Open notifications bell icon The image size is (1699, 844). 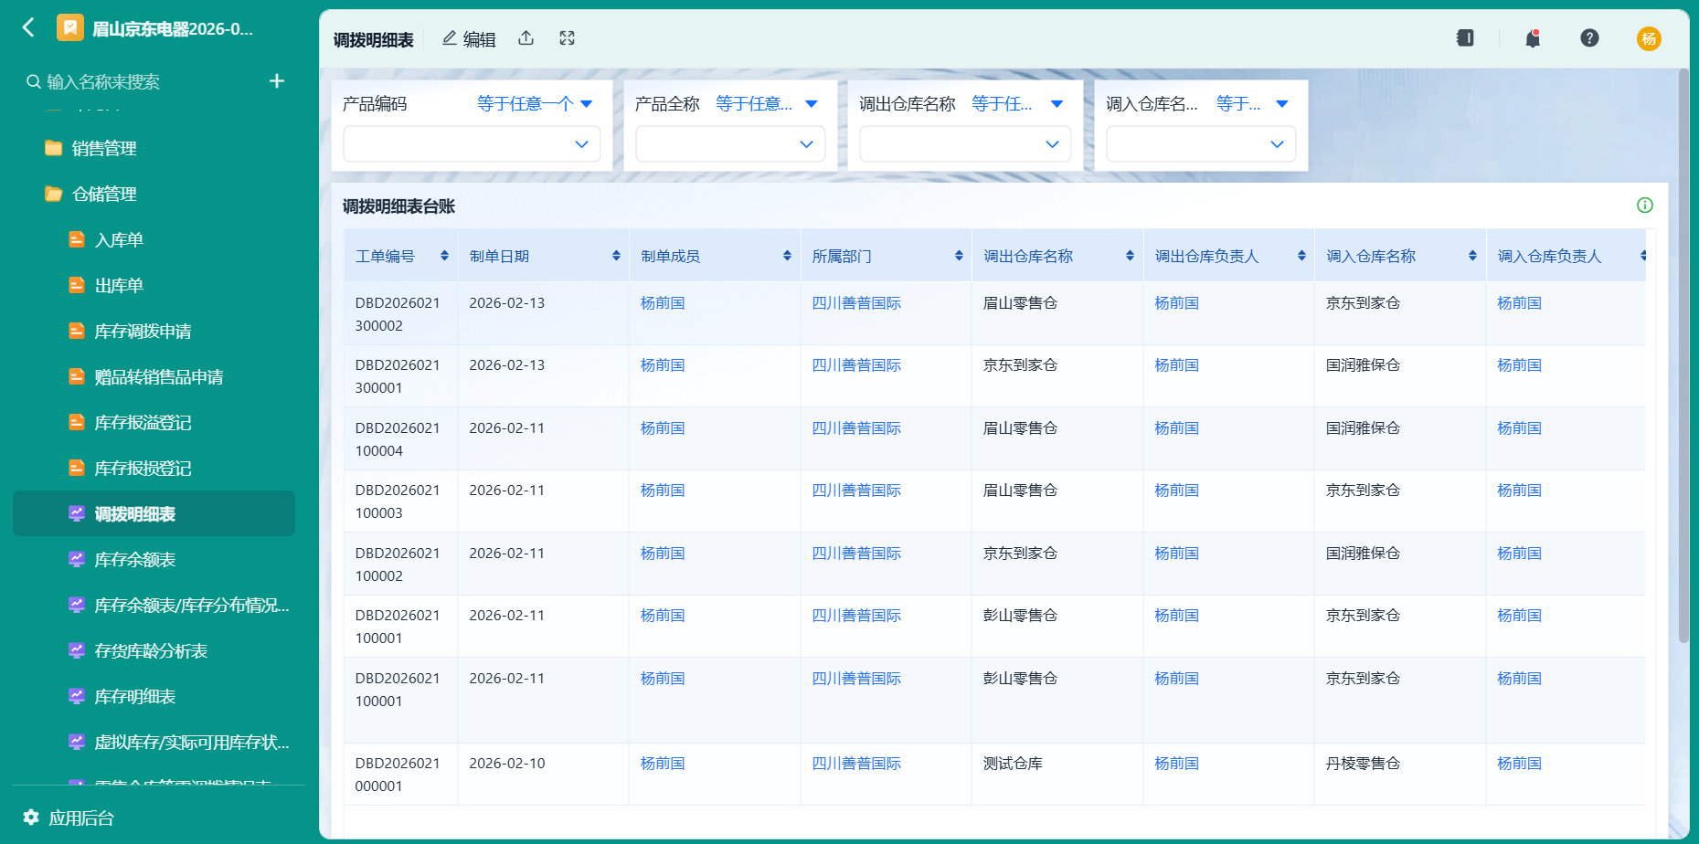click(x=1533, y=38)
